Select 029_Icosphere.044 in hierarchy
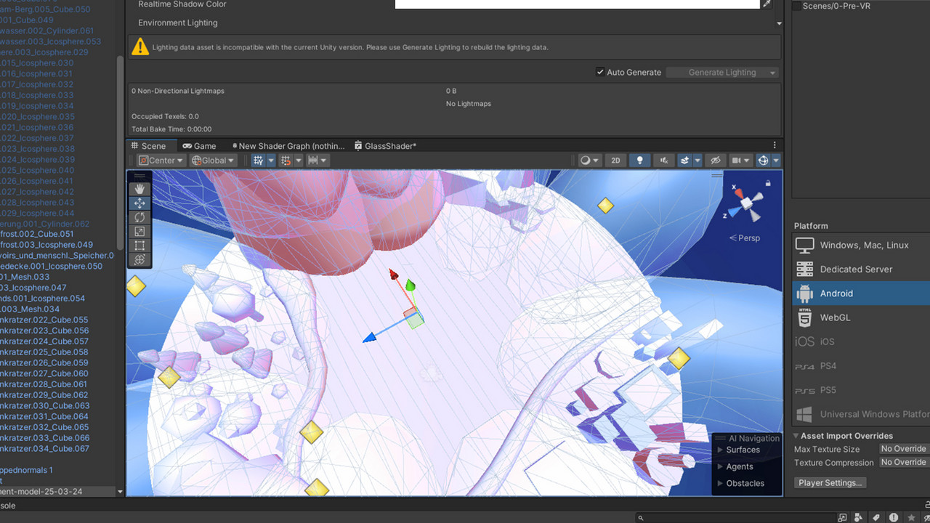 coord(37,214)
